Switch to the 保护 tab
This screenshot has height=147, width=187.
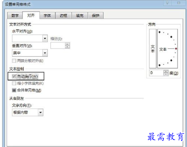coord(96,16)
